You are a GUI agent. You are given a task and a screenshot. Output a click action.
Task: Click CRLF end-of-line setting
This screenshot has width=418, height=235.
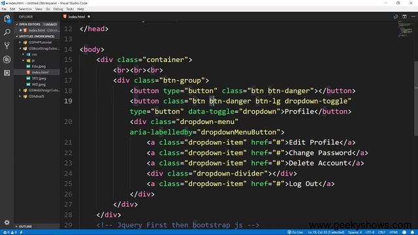(x=381, y=232)
